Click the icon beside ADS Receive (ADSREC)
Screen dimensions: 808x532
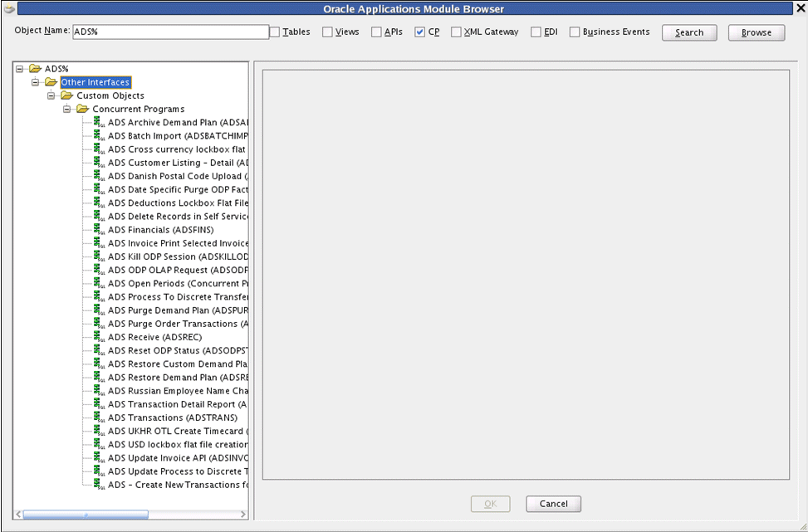click(100, 336)
